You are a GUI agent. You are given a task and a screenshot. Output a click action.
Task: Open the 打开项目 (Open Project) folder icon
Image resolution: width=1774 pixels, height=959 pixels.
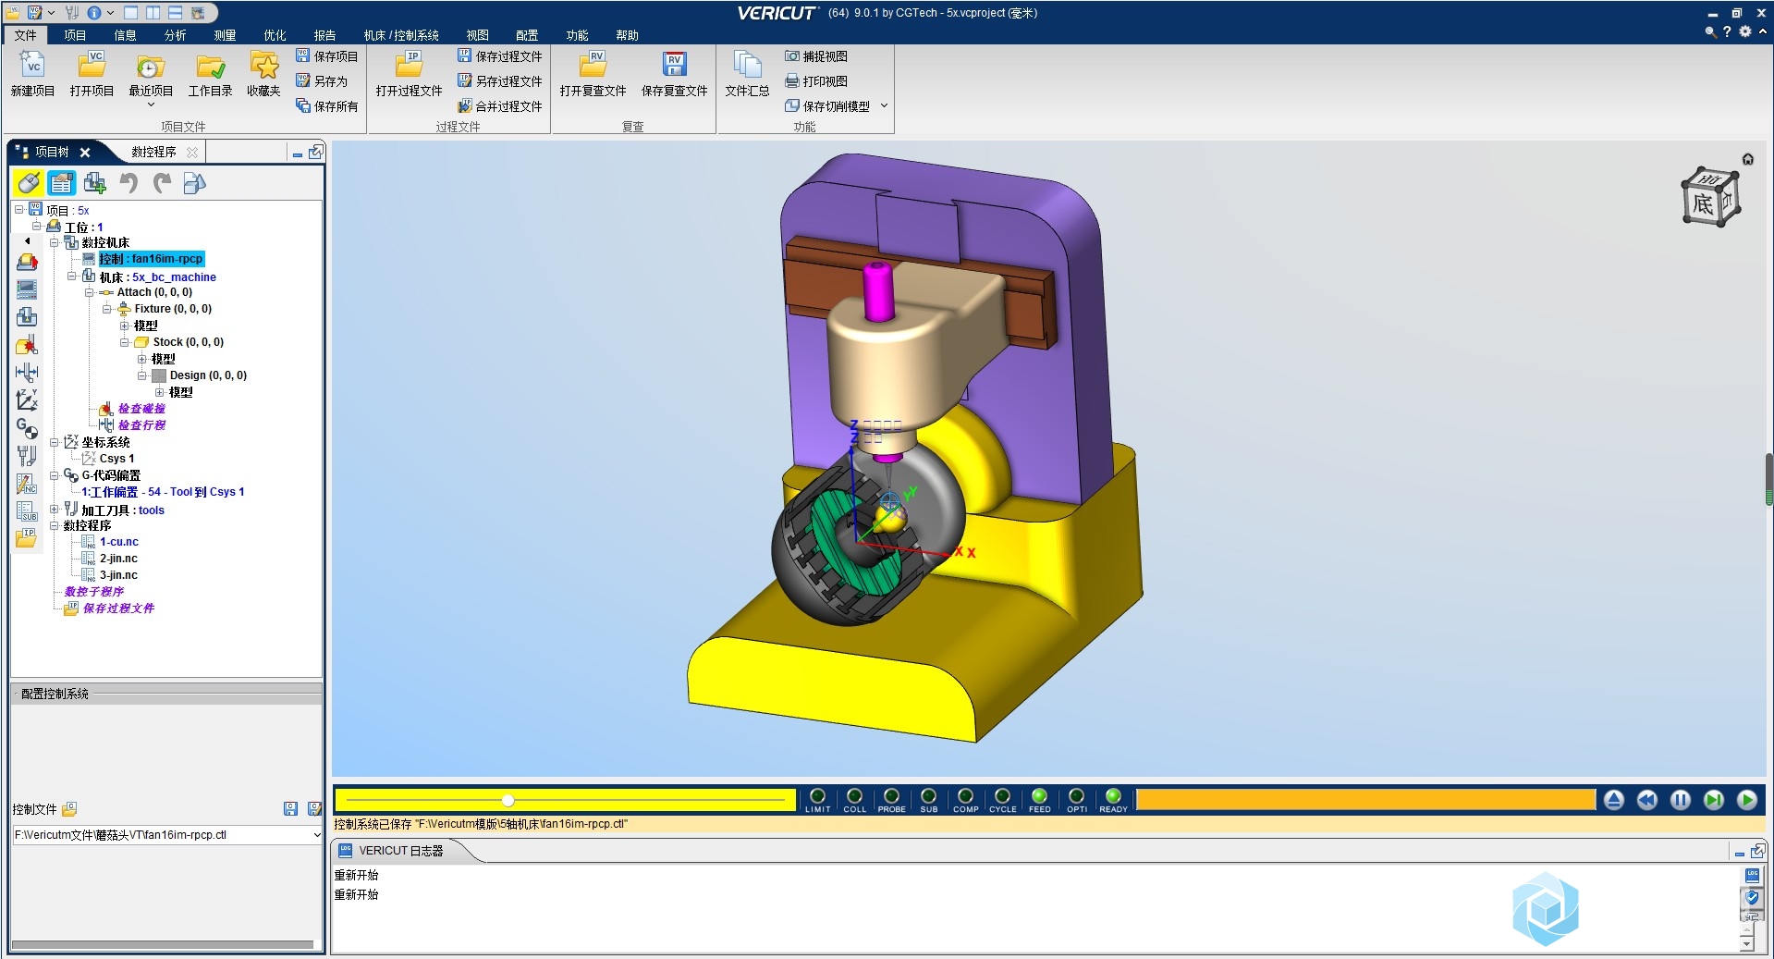[92, 74]
